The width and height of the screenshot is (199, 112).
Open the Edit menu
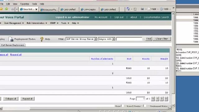8,4
